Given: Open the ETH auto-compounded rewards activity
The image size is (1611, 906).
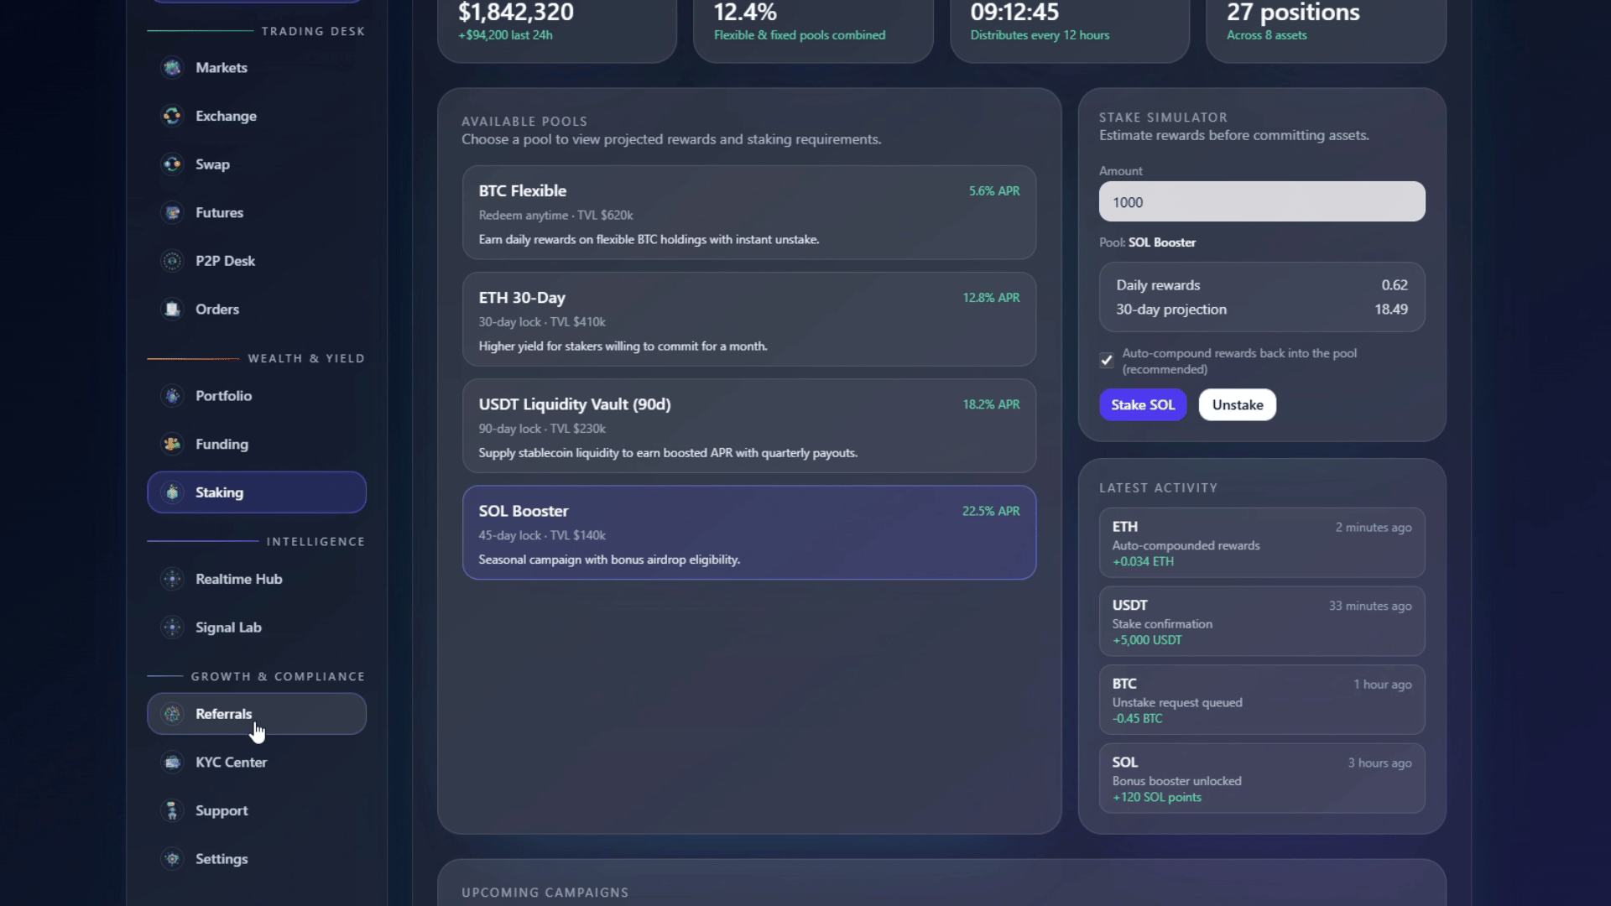Looking at the screenshot, I should point(1261,543).
